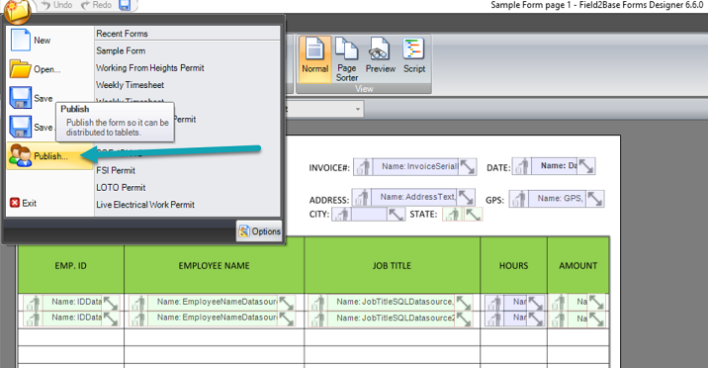Select first row HOURS field

[x=514, y=302]
